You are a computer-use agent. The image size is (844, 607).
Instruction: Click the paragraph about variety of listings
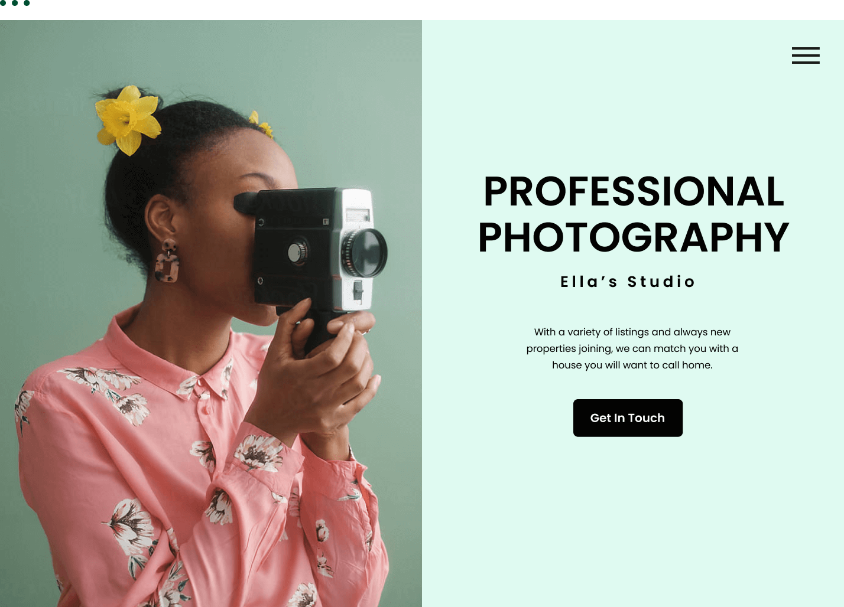point(632,348)
